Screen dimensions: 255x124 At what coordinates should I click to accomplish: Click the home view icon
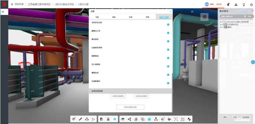pos(192,12)
